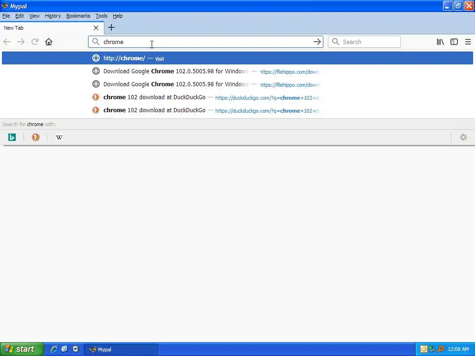The height and width of the screenshot is (356, 475).
Task: Click the 12:08 AM clock
Action: (x=458, y=350)
